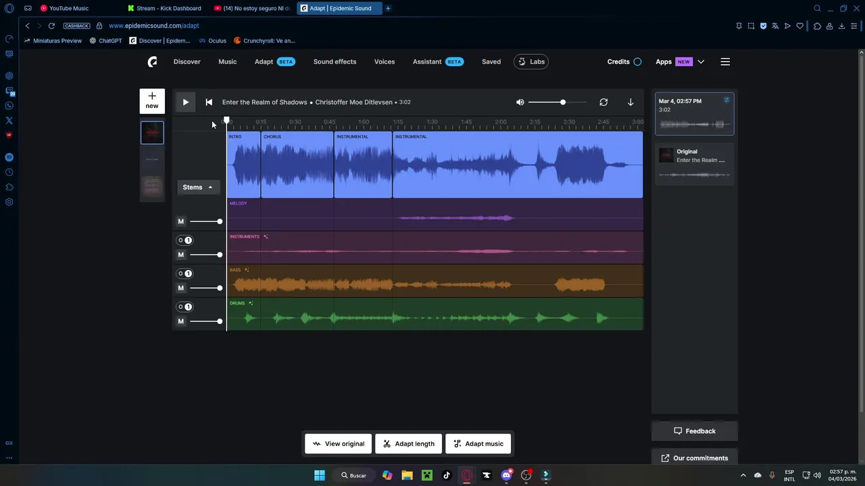Click Adapt length button
Viewport: 865px width, 486px height.
(x=409, y=443)
